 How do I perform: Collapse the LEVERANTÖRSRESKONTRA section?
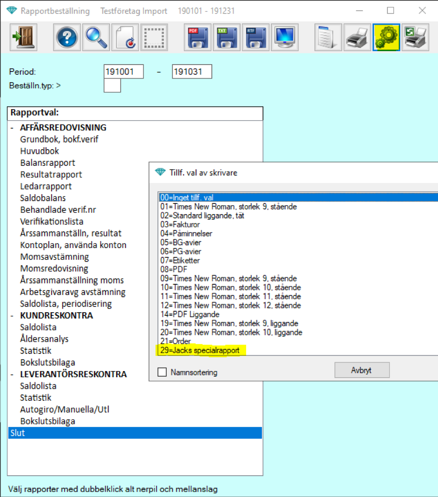tap(12, 374)
